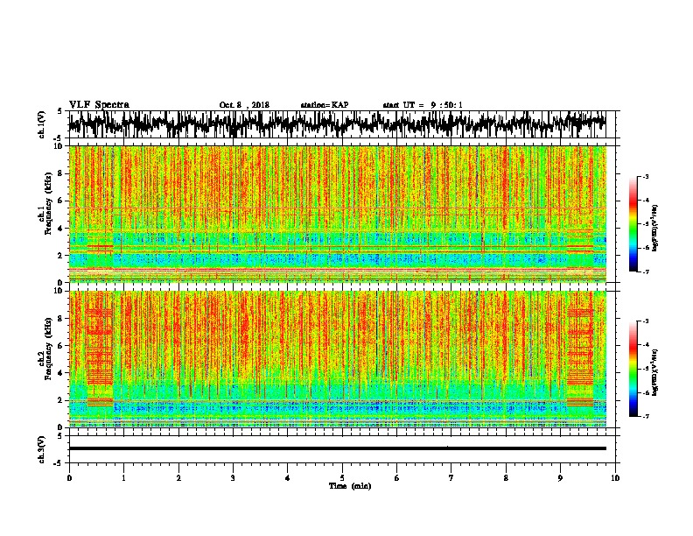Image resolution: width=693 pixels, height=536 pixels.
Task: Click the 'ch.1(V)' waveform axis label
Action: click(42, 124)
